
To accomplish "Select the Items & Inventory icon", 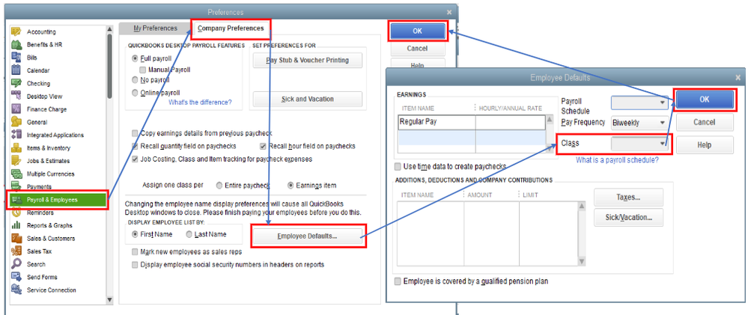I will [x=16, y=147].
